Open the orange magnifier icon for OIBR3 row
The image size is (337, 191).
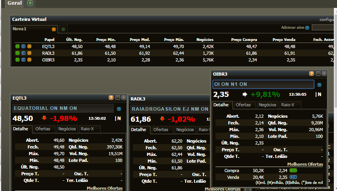pos(30,59)
